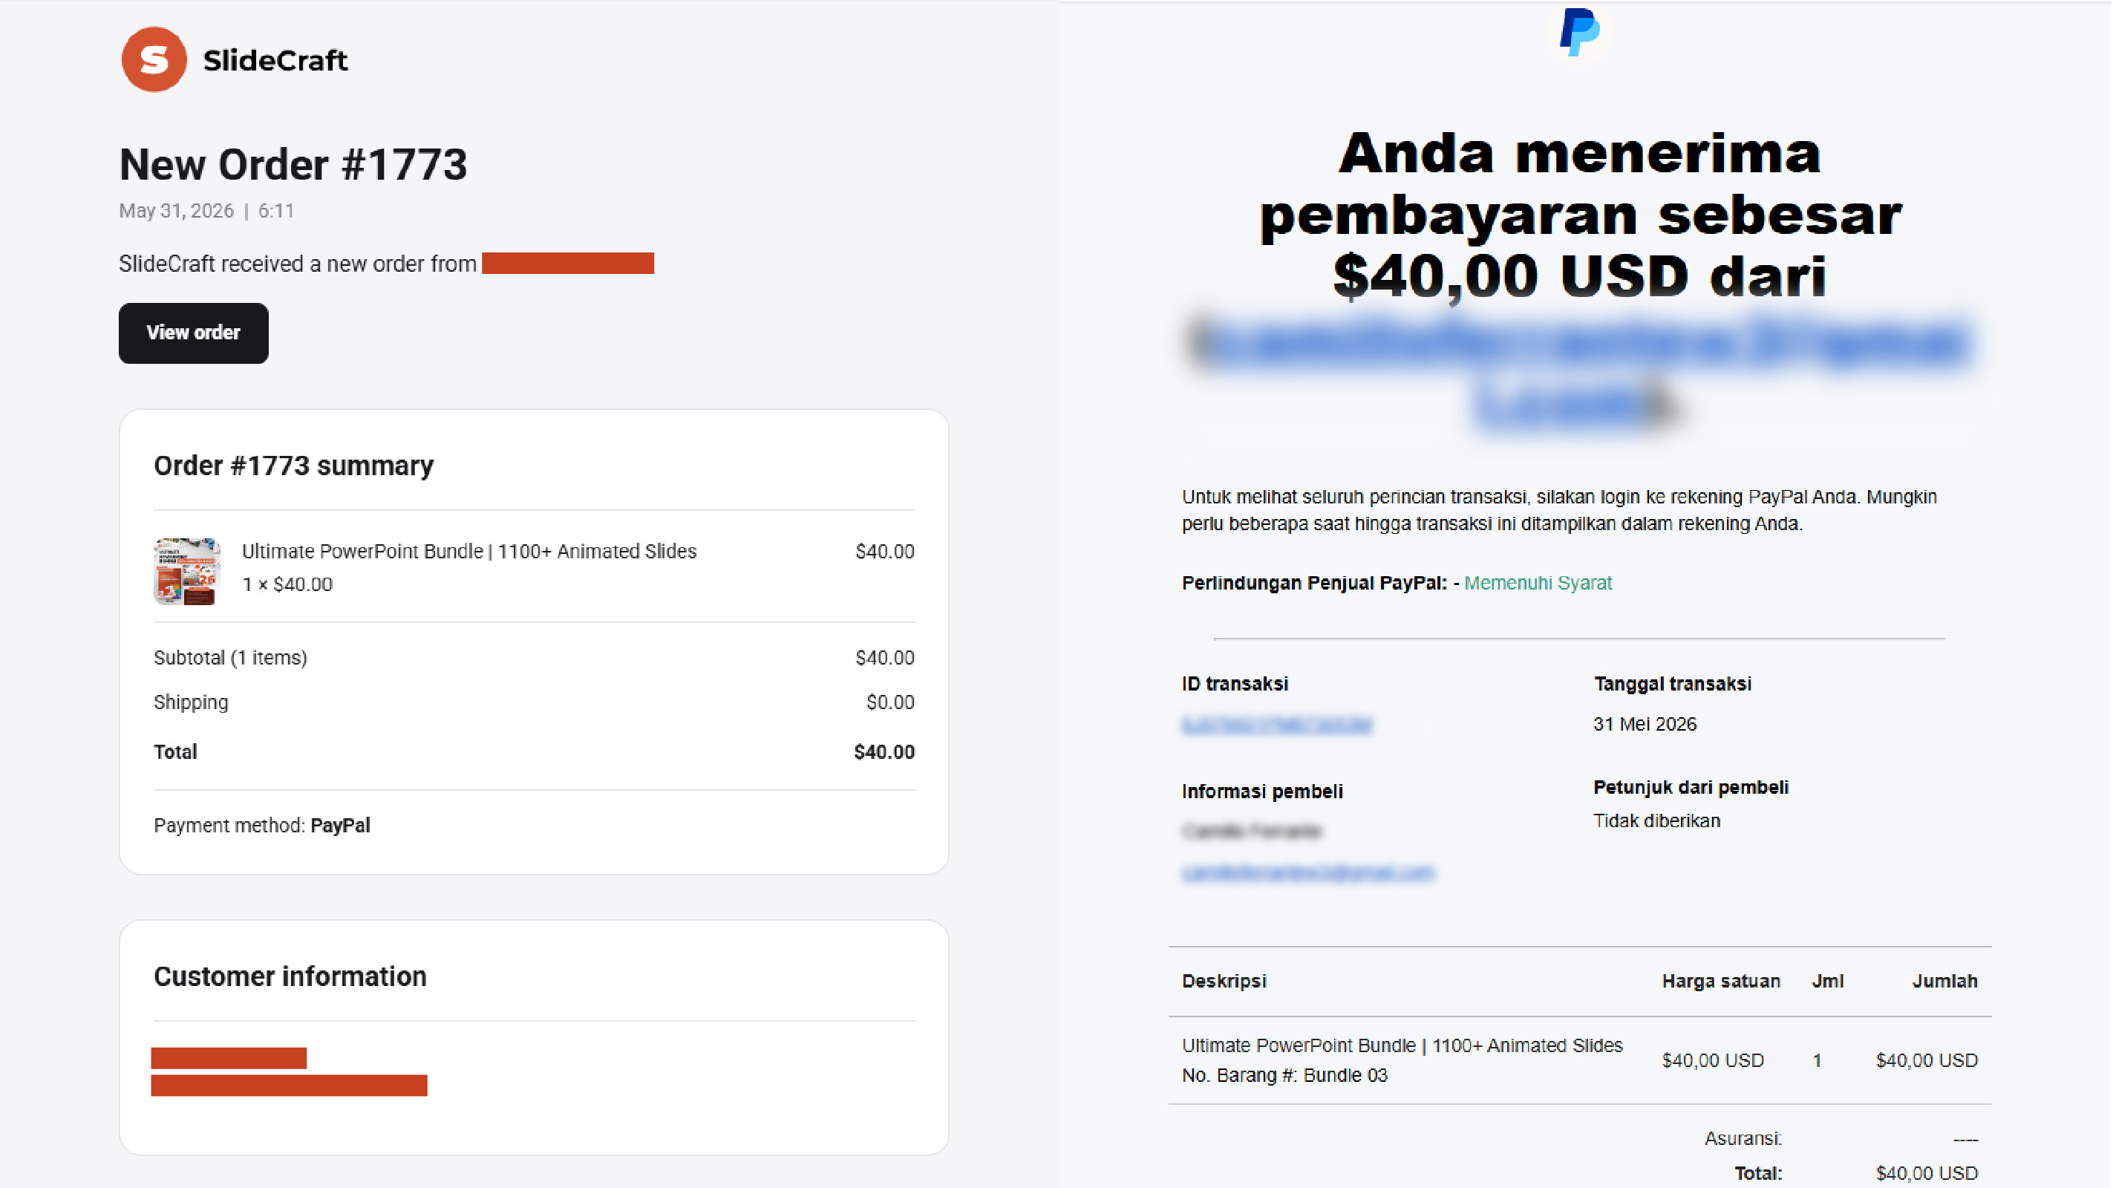This screenshot has width=2113, height=1188.
Task: Click the date May 31, 2026 | 6:11
Action: [206, 211]
